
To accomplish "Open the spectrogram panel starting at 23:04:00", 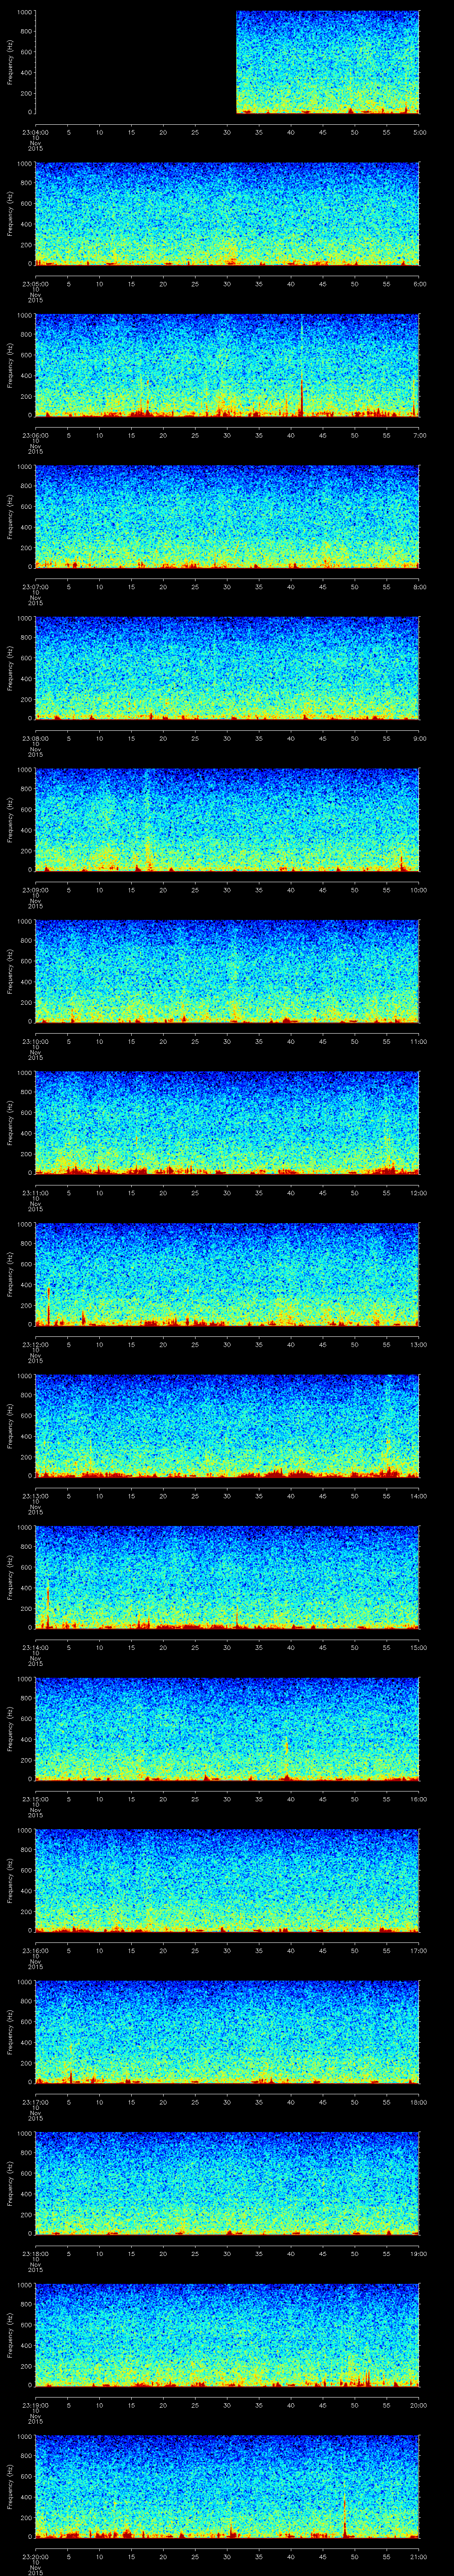I will click(x=227, y=62).
